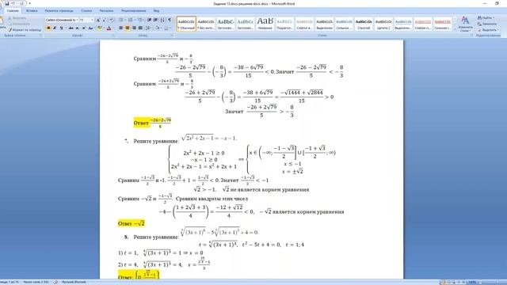Click the Center alignment icon
Image resolution: width=507 pixels, height=285 pixels.
(x=128, y=28)
